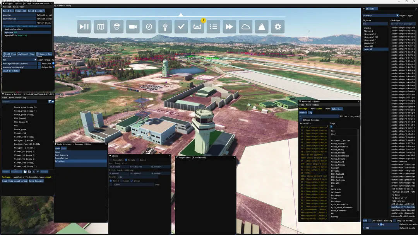Select the Local gizmo radio button

[x=121, y=181]
